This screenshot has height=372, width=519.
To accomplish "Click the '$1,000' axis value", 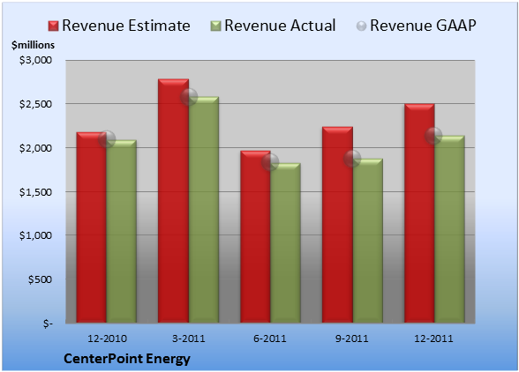I will (35, 235).
